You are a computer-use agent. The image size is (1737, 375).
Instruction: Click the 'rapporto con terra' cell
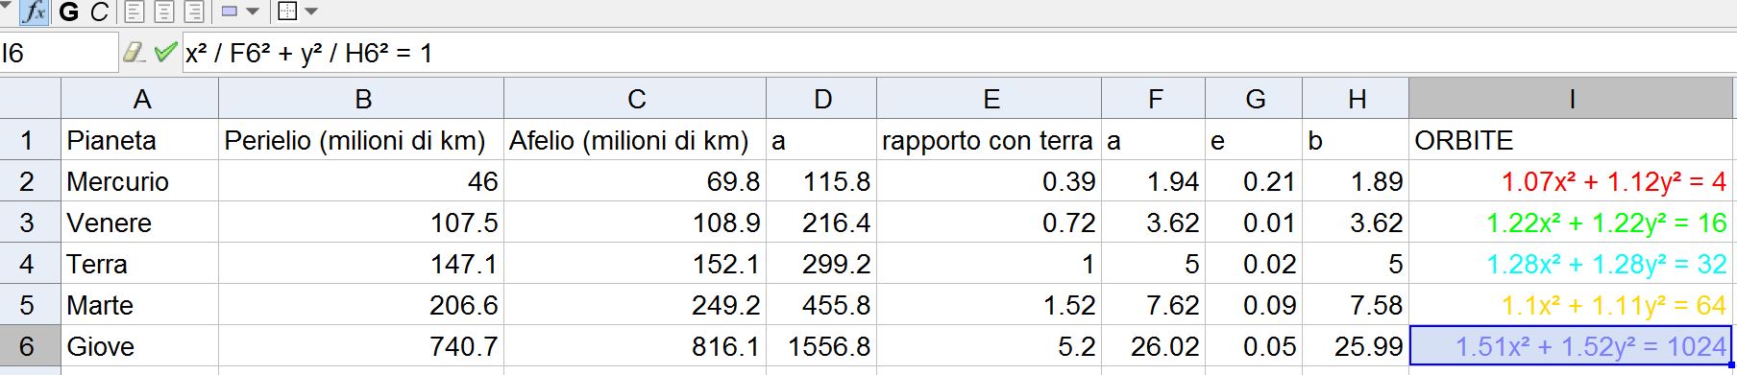coord(989,140)
